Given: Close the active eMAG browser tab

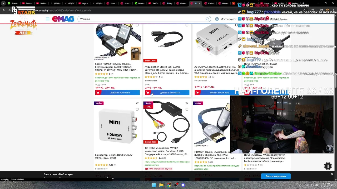Looking at the screenshot, I should click(199, 3).
